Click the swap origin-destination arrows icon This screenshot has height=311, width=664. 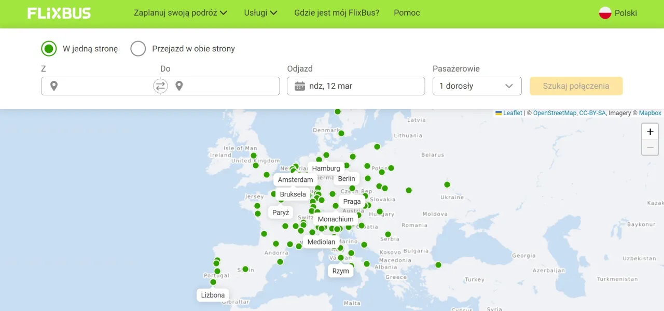[160, 86]
